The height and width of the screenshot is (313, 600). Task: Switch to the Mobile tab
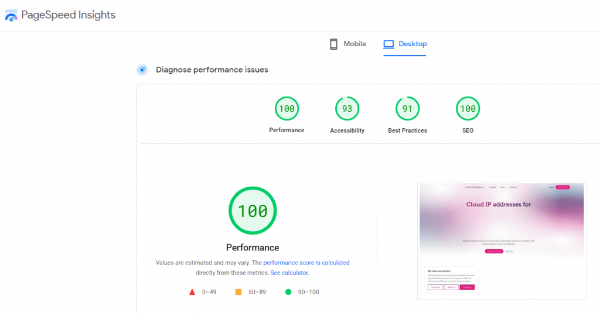[x=348, y=44]
